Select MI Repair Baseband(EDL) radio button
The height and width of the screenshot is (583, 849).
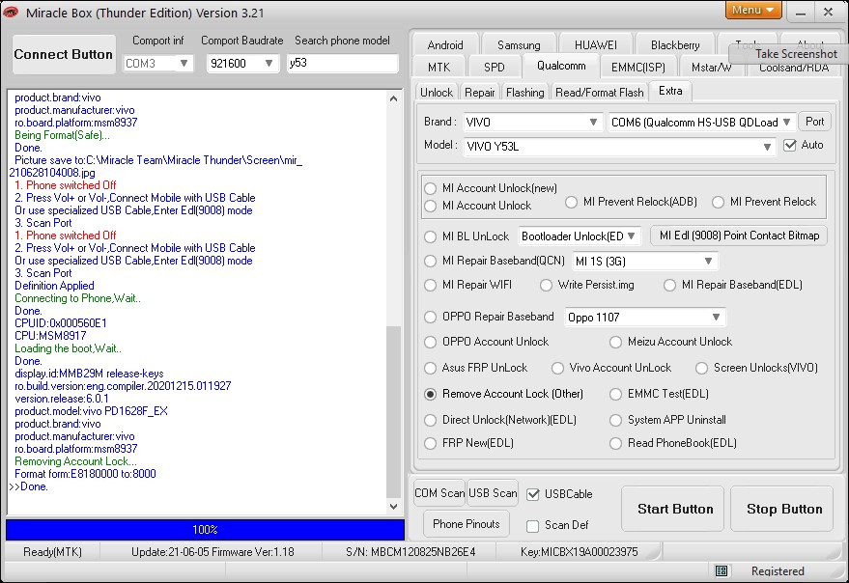[x=670, y=286]
